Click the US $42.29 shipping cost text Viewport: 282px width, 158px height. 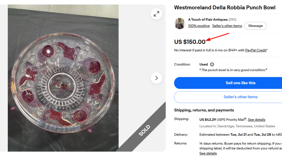click(x=208, y=120)
